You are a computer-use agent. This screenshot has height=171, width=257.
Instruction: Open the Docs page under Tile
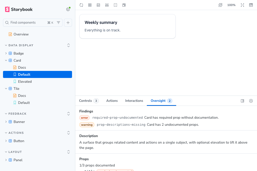tap(22, 96)
